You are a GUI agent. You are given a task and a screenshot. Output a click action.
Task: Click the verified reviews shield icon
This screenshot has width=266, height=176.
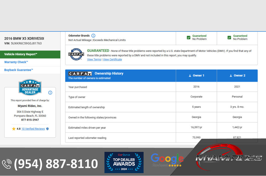click(48, 129)
